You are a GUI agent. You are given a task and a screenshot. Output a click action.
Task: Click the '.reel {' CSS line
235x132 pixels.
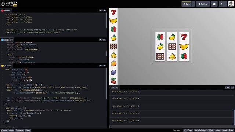11,55
